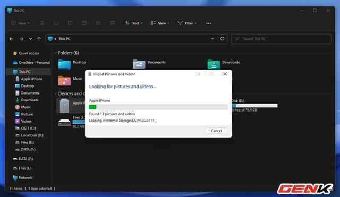The width and height of the screenshot is (340, 197).
Task: Select Pictures in the sidebar
Action: pos(24,114)
